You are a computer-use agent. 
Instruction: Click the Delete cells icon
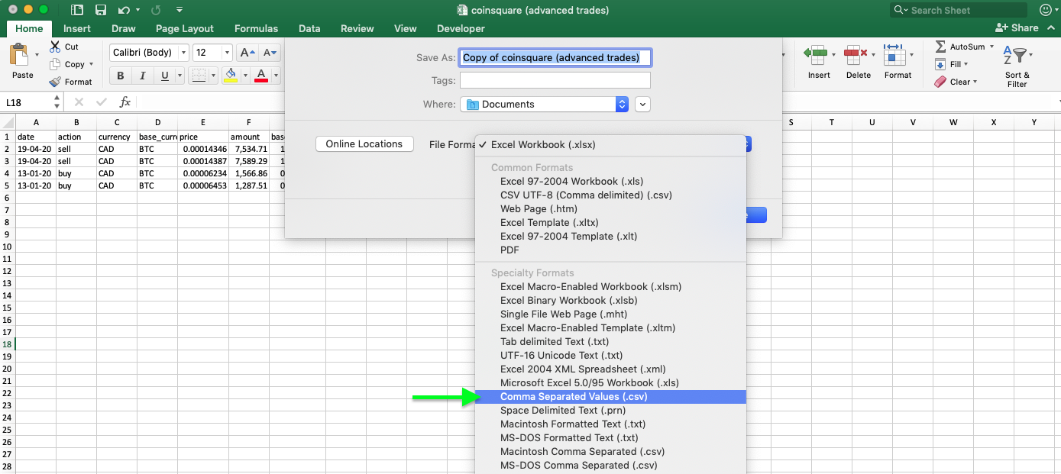(856, 55)
